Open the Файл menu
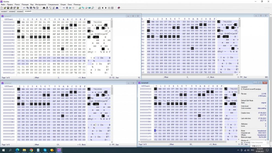This screenshot has height=153, width=272. [3, 5]
